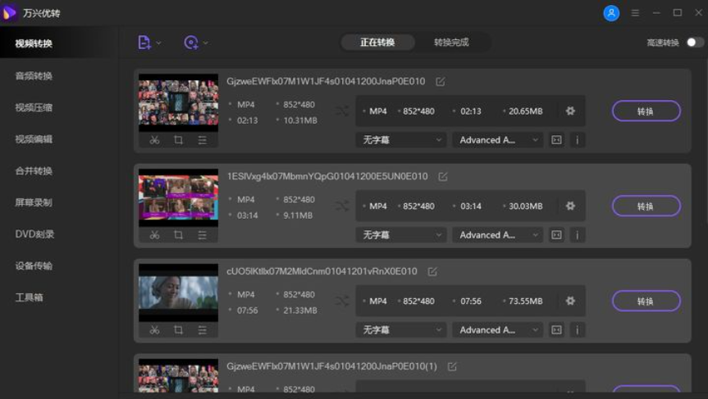Click info icon for second video
Viewport: 708px width, 399px height.
click(577, 235)
